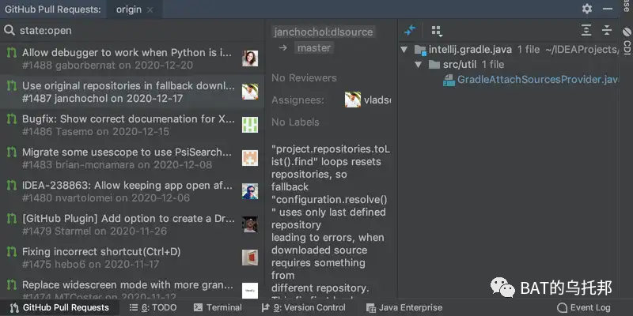Collapse the intellij.gradle.java tree node

point(404,50)
